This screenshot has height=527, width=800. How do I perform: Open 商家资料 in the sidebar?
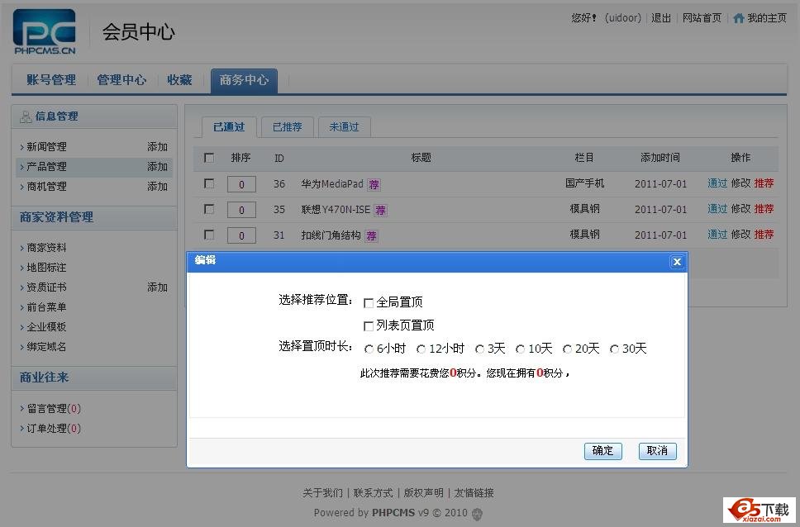coord(46,248)
